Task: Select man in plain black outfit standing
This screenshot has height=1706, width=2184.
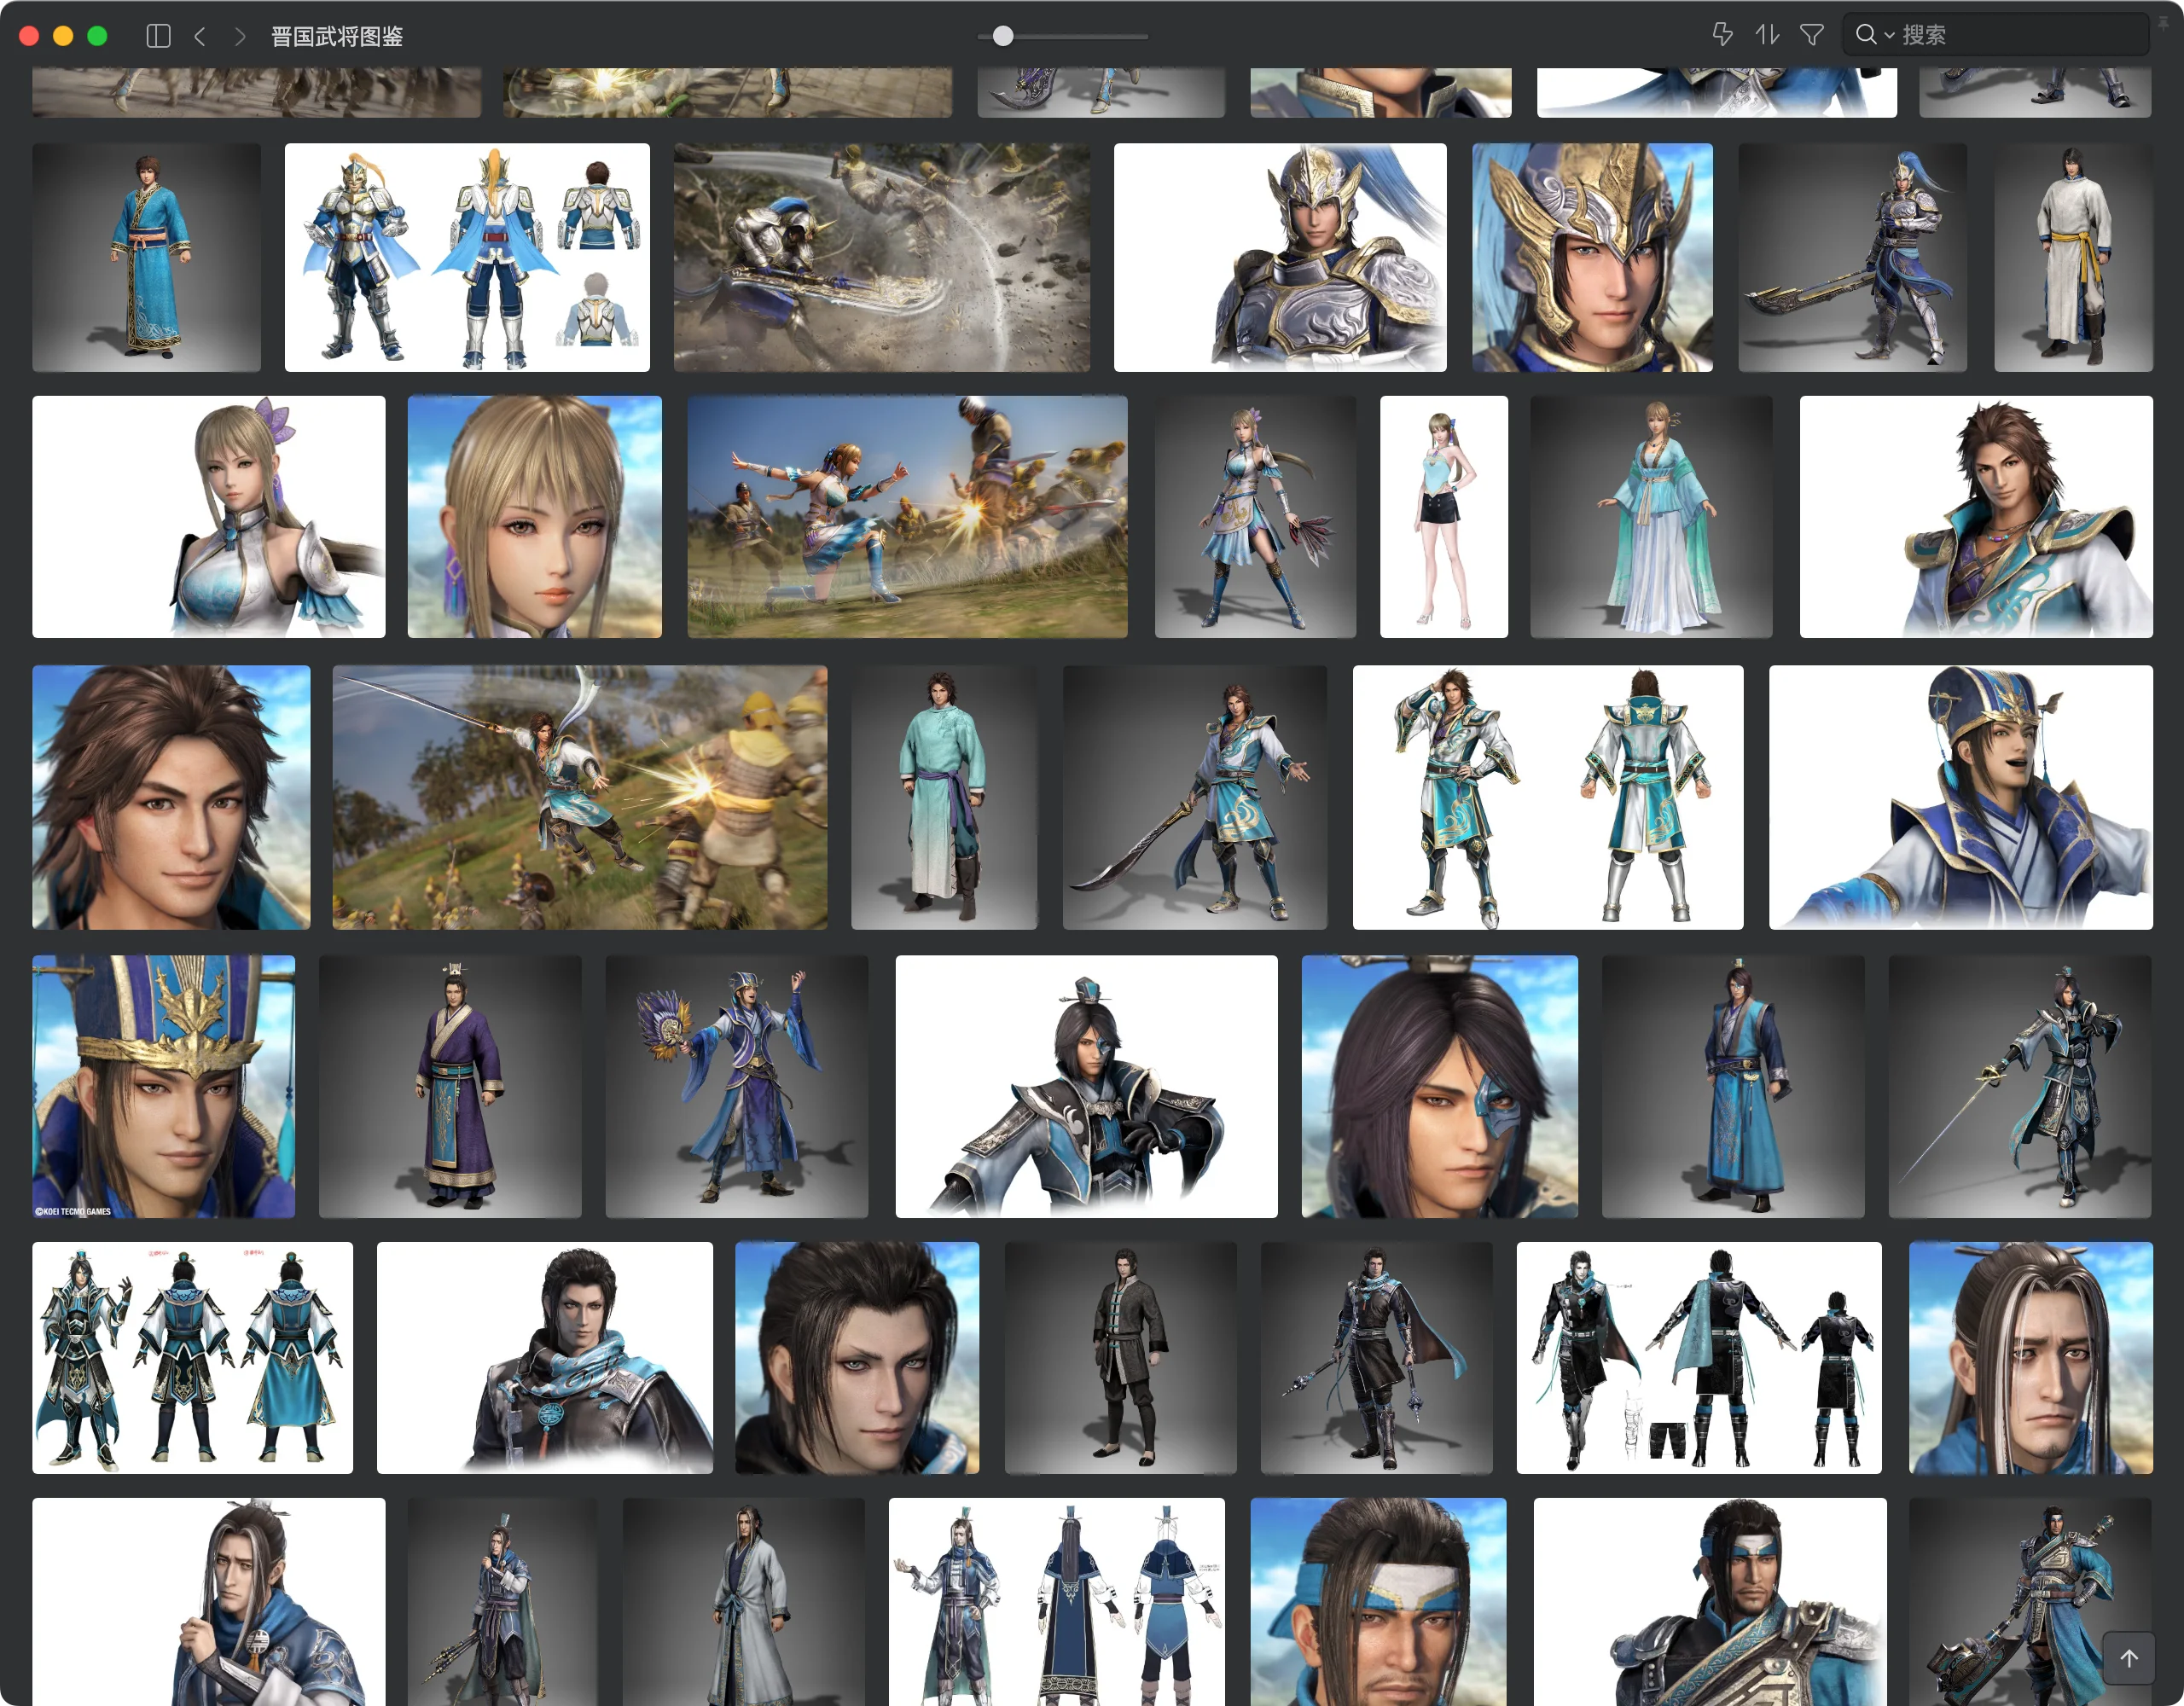Action: point(1121,1358)
